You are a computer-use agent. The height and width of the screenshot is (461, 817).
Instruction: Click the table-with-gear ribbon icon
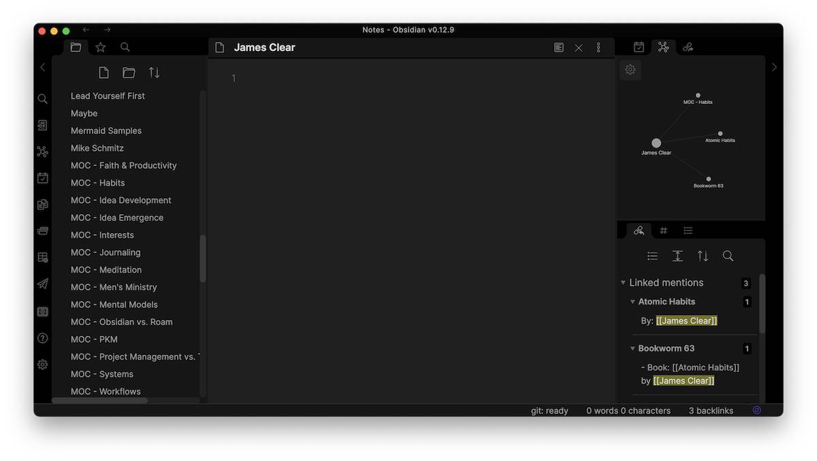tap(42, 257)
